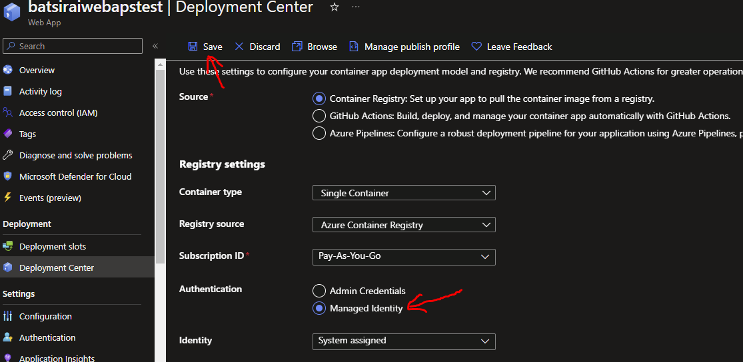Click the Configuration sliders icon

pyautogui.click(x=7, y=316)
